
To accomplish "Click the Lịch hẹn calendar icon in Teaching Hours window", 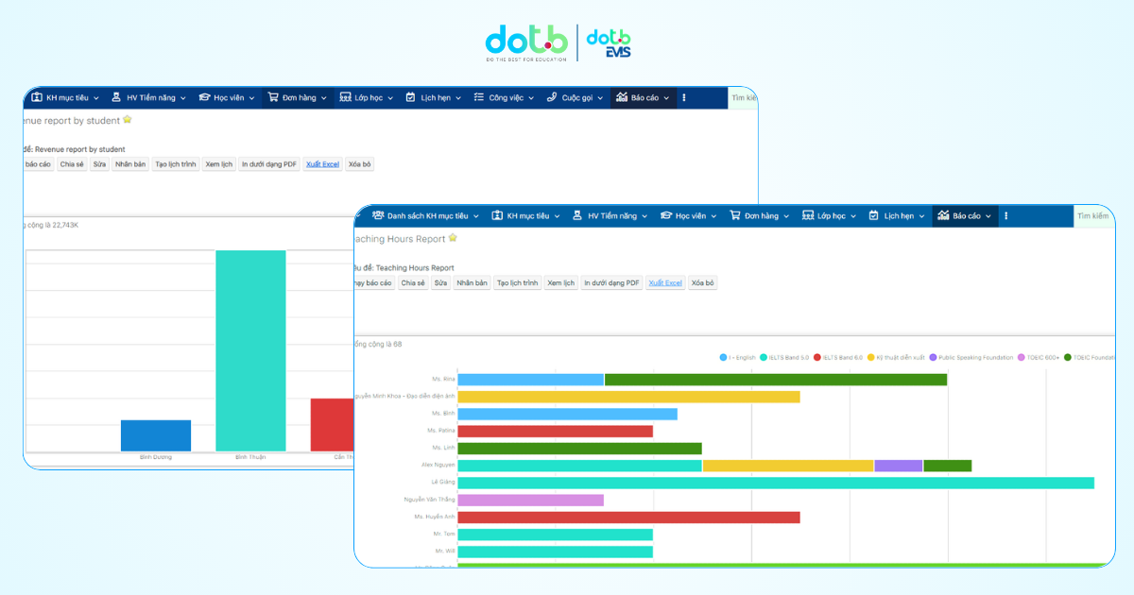I will click(874, 216).
